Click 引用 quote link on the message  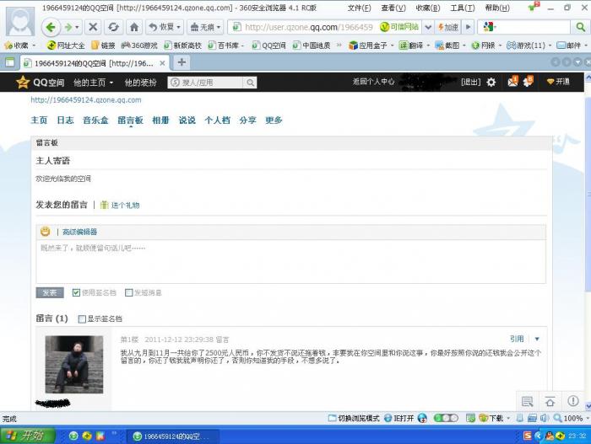pyautogui.click(x=517, y=339)
